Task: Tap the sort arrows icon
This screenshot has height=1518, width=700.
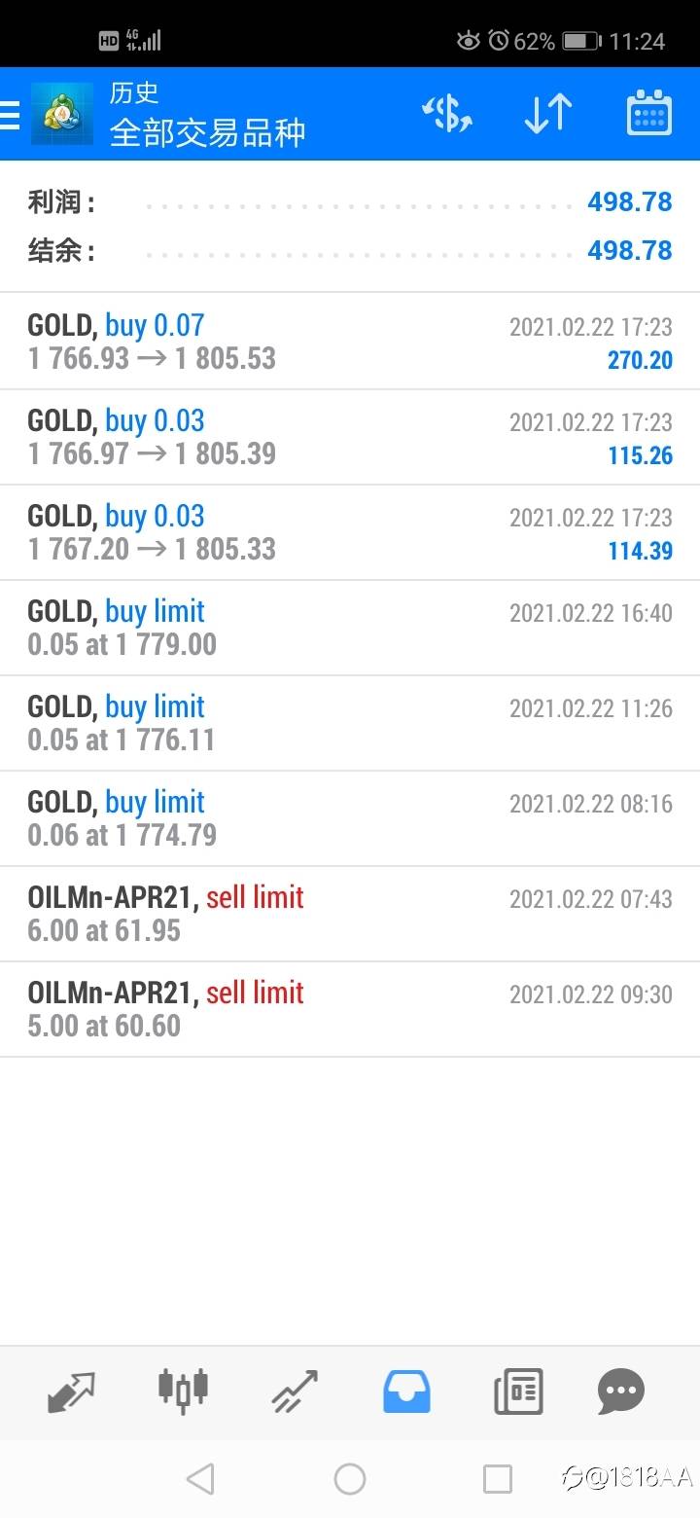Action: coord(547,115)
